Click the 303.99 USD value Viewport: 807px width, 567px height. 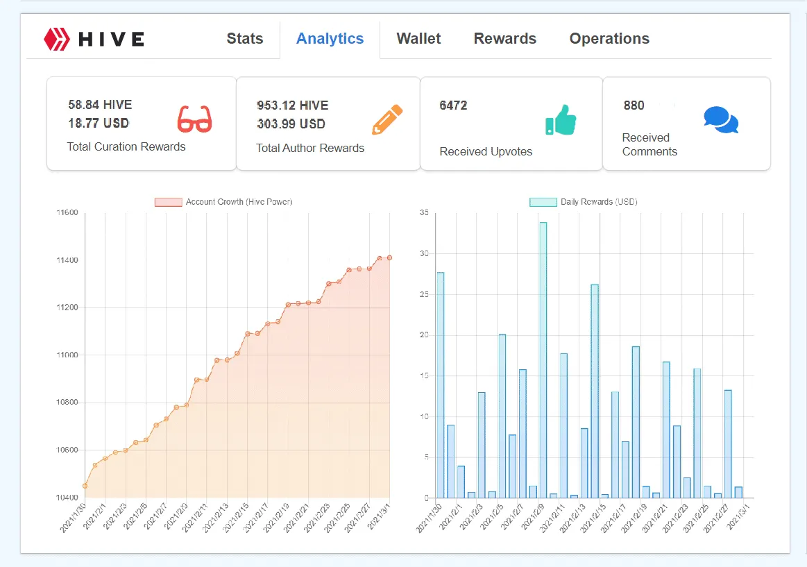point(291,124)
